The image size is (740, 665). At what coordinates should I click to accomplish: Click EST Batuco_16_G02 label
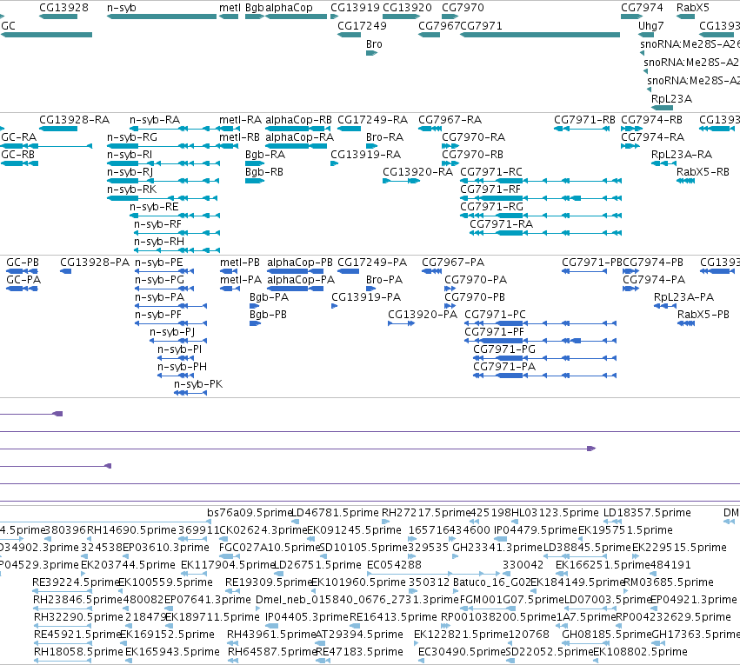coord(492,582)
